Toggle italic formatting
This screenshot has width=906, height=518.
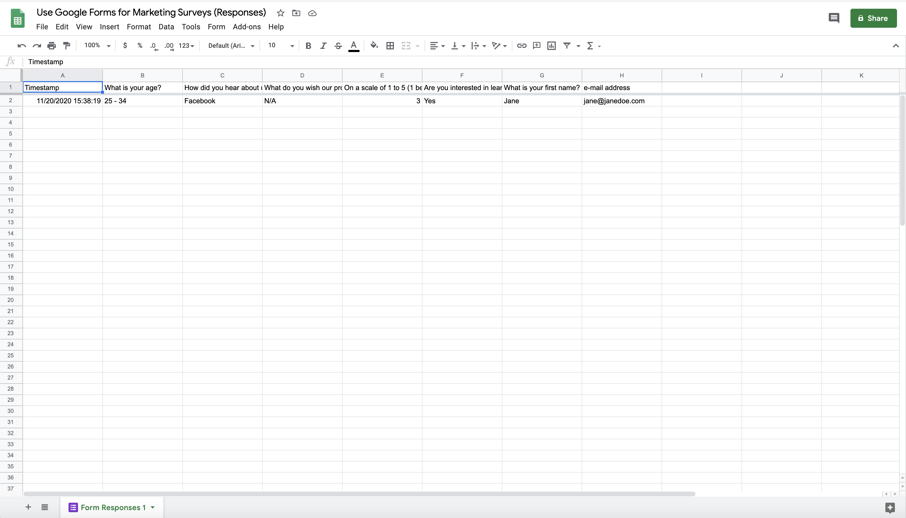pyautogui.click(x=323, y=45)
